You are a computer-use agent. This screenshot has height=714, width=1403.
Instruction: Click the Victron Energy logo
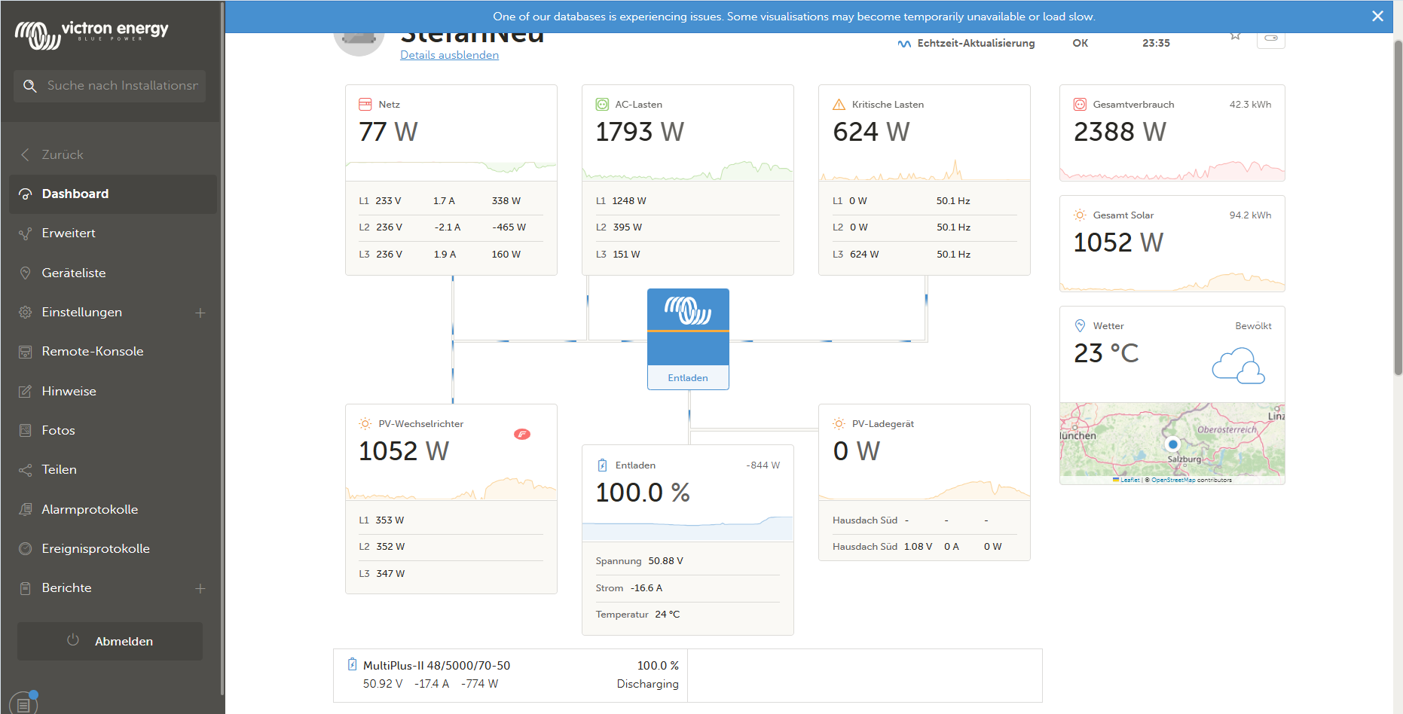coord(92,34)
